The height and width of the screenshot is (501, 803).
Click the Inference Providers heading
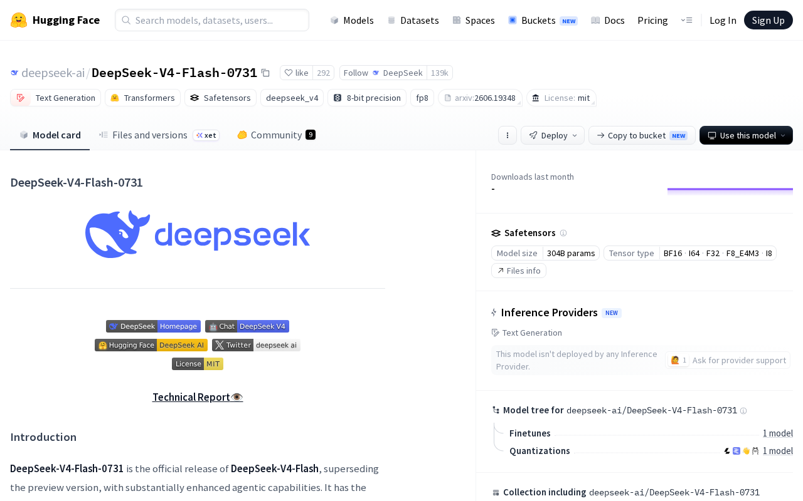point(549,312)
